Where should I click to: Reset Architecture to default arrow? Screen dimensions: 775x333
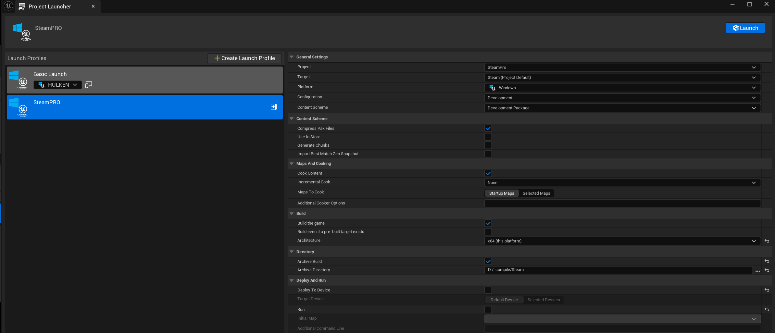[767, 241]
